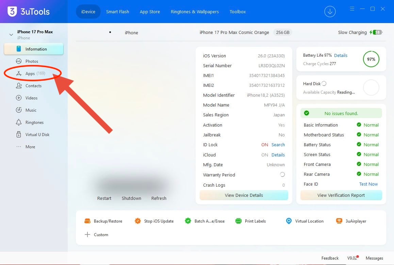Click the Print Labels printer icon
This screenshot has width=394, height=265.
(238, 221)
